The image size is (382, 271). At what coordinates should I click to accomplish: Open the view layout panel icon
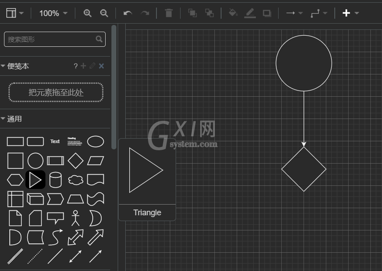[x=11, y=13]
